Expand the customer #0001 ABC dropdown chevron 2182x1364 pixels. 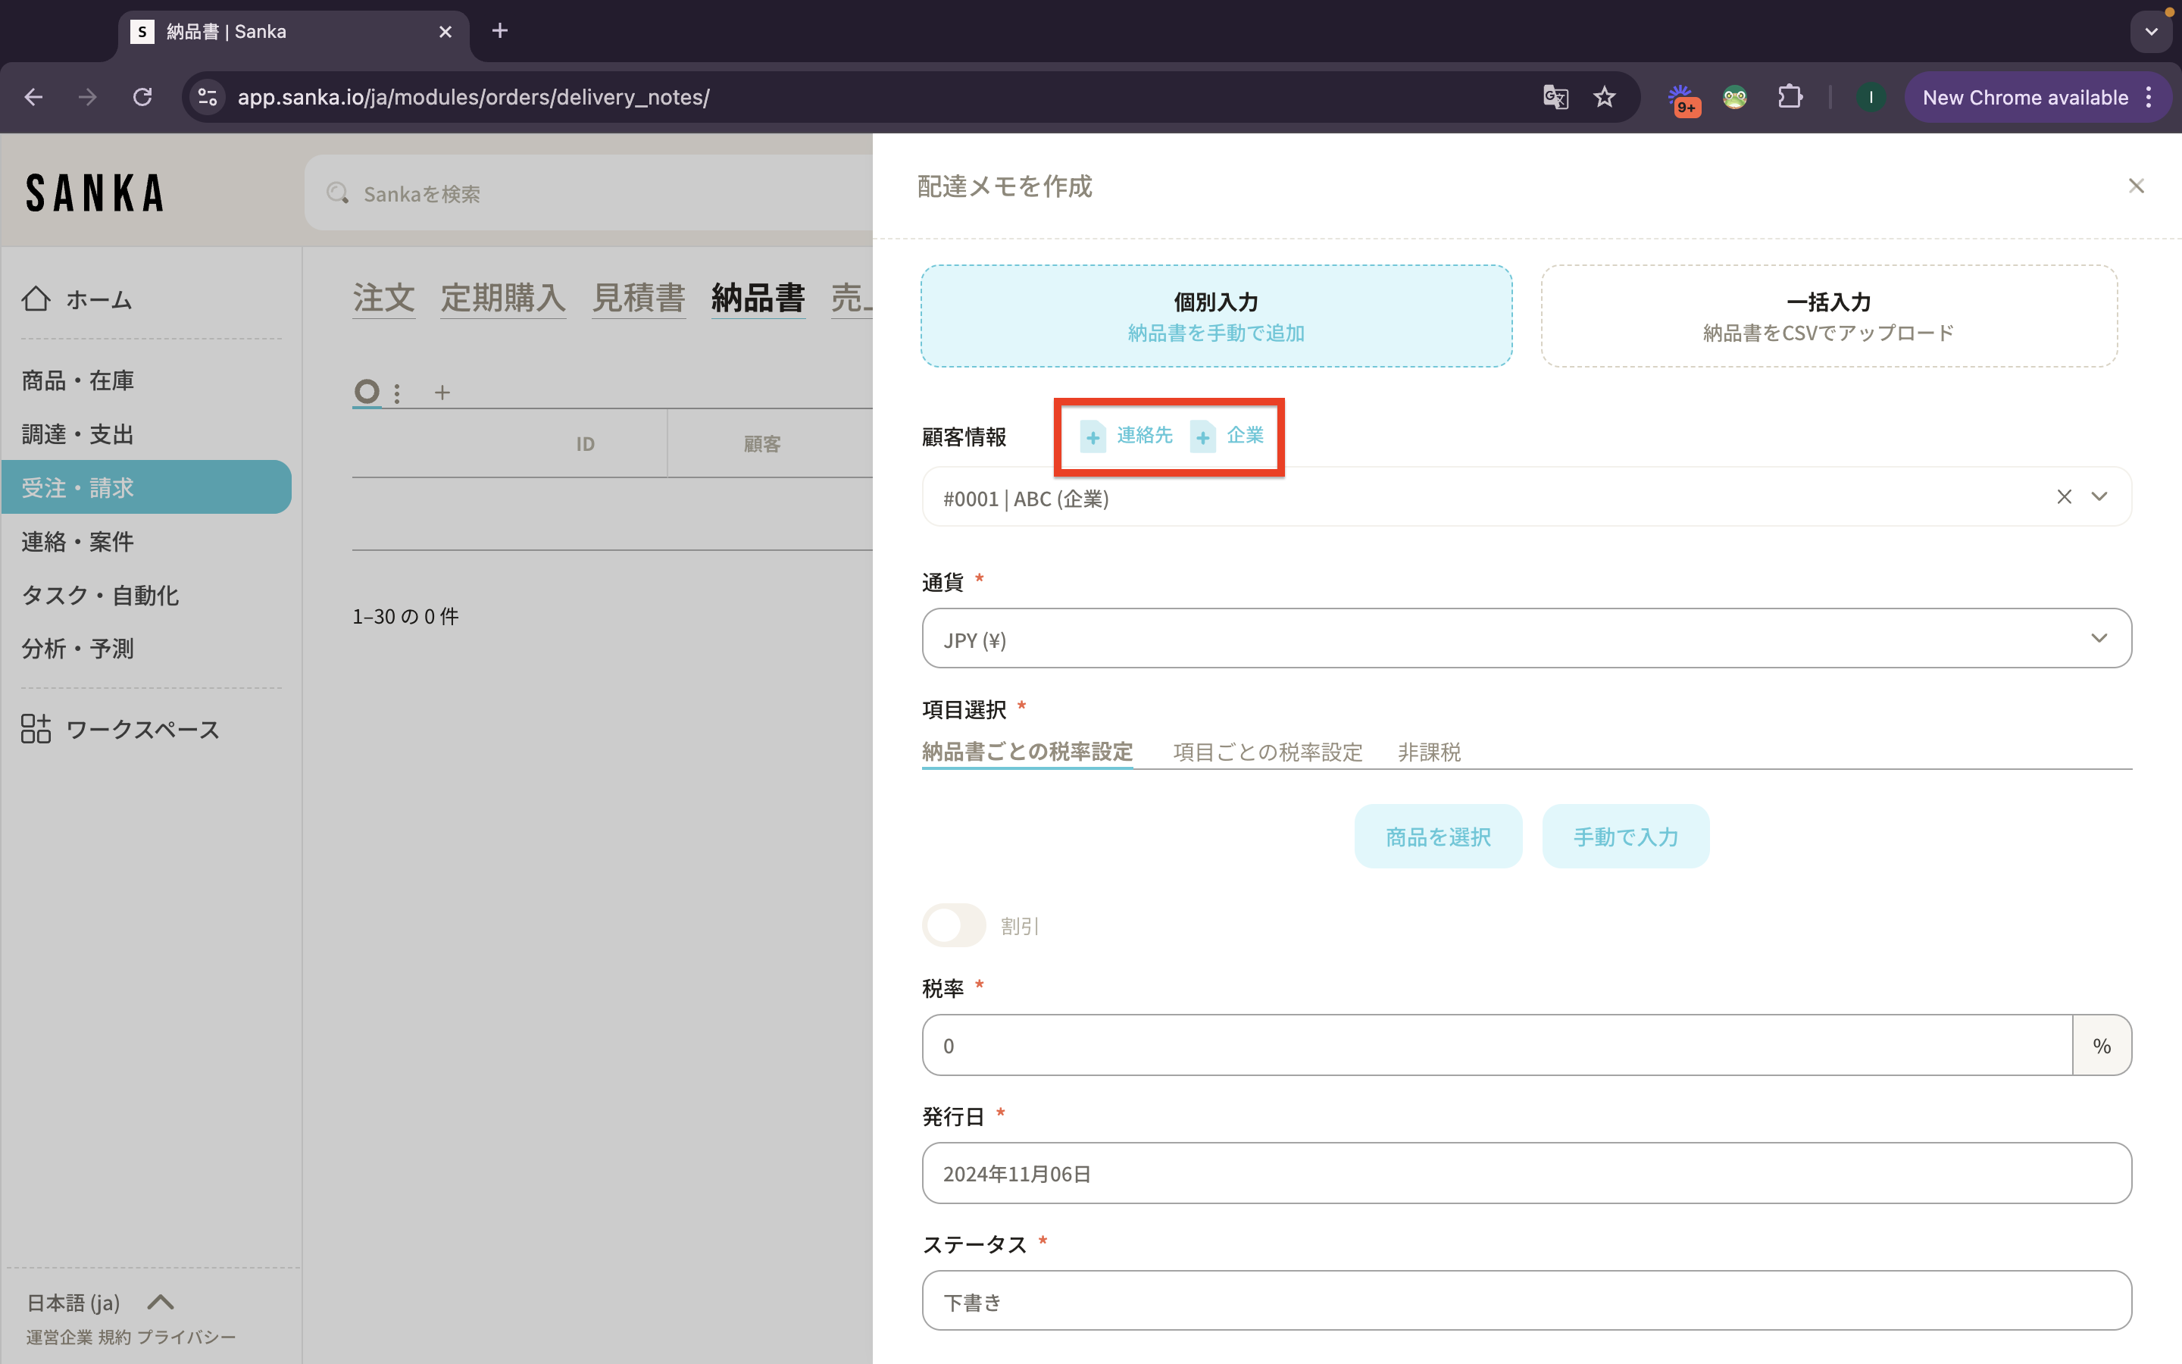click(x=2099, y=497)
